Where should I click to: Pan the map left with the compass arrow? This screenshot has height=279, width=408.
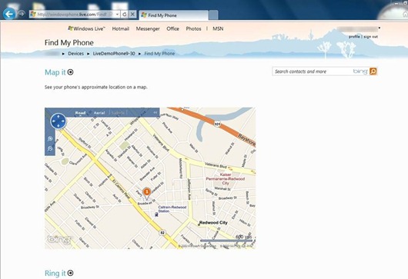point(53,121)
